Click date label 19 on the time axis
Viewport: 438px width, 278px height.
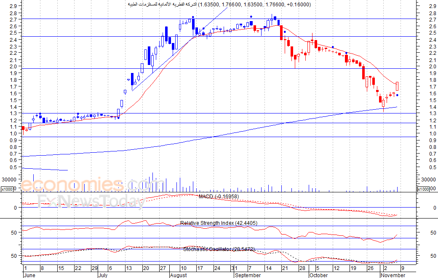coord(353,268)
